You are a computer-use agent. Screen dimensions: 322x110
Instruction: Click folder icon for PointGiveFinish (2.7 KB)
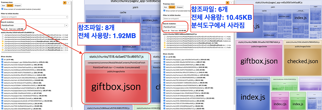pyautogui.click(x=165, y=43)
